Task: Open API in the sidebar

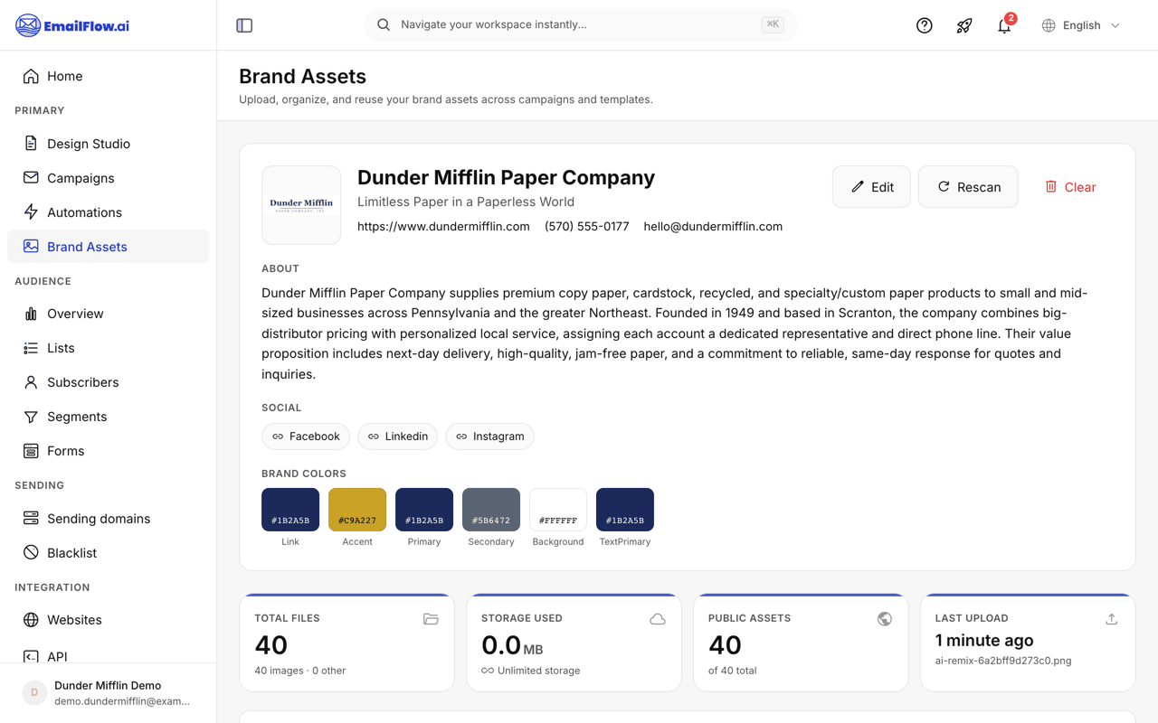Action: click(x=109, y=656)
